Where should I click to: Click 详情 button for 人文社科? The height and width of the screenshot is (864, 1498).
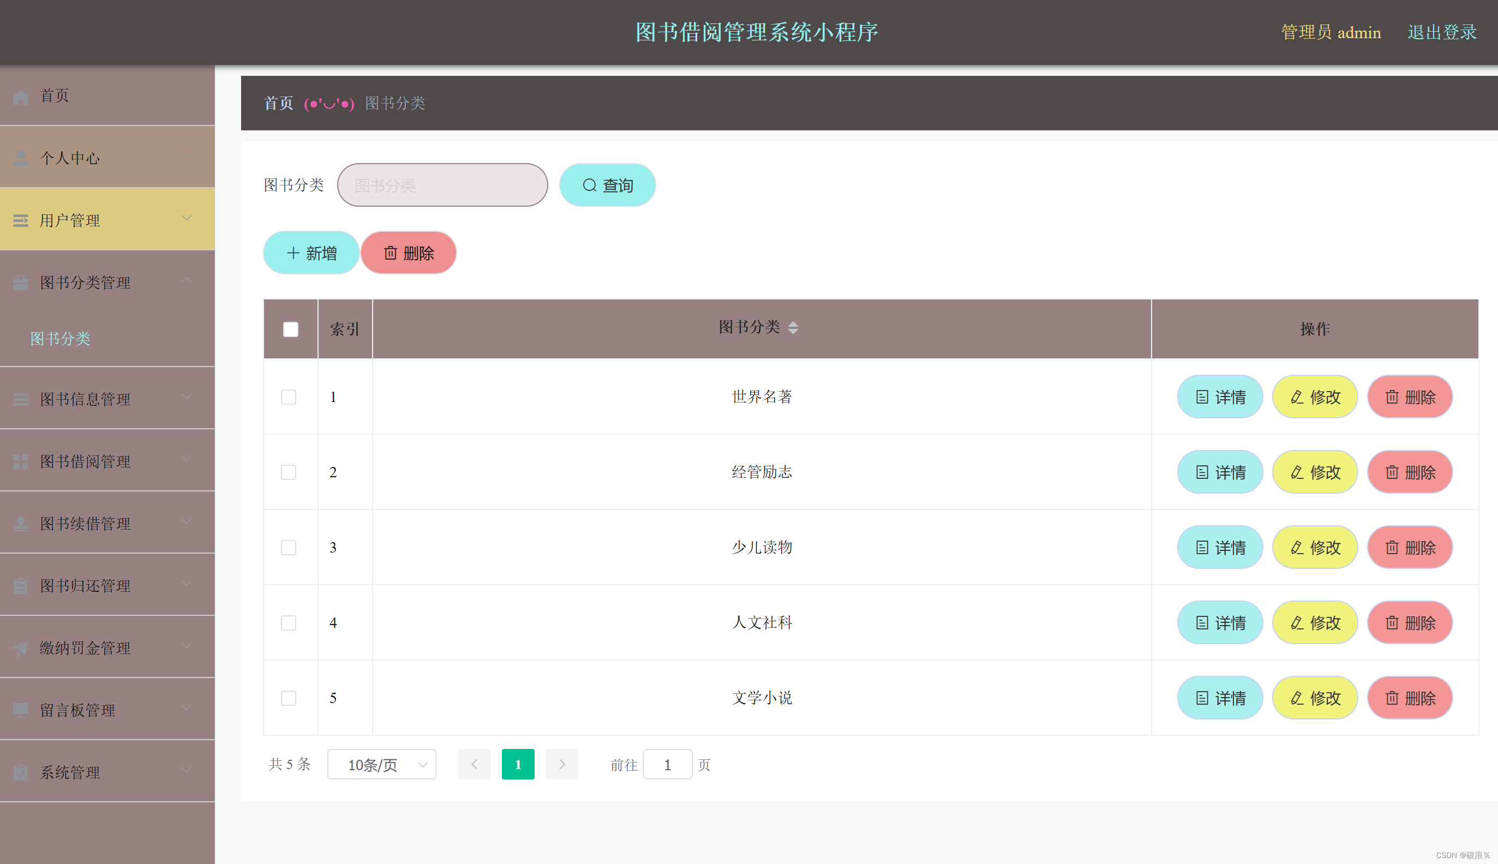[1220, 622]
